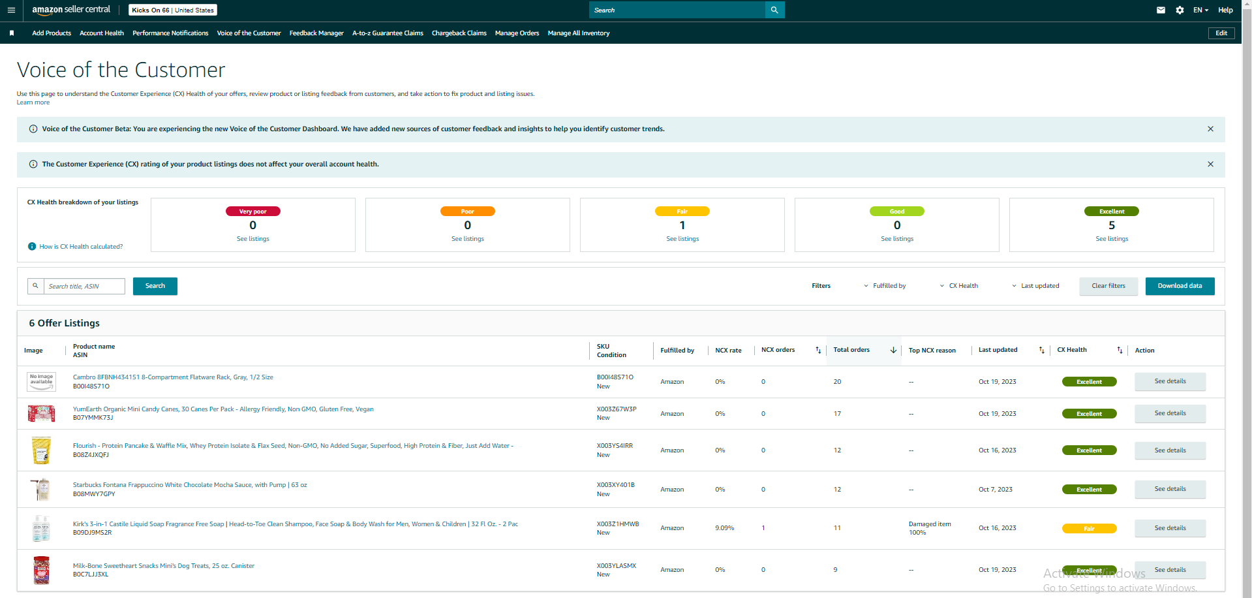Click the search magnifier button in header
This screenshot has height=598, width=1252.
pyautogui.click(x=774, y=10)
